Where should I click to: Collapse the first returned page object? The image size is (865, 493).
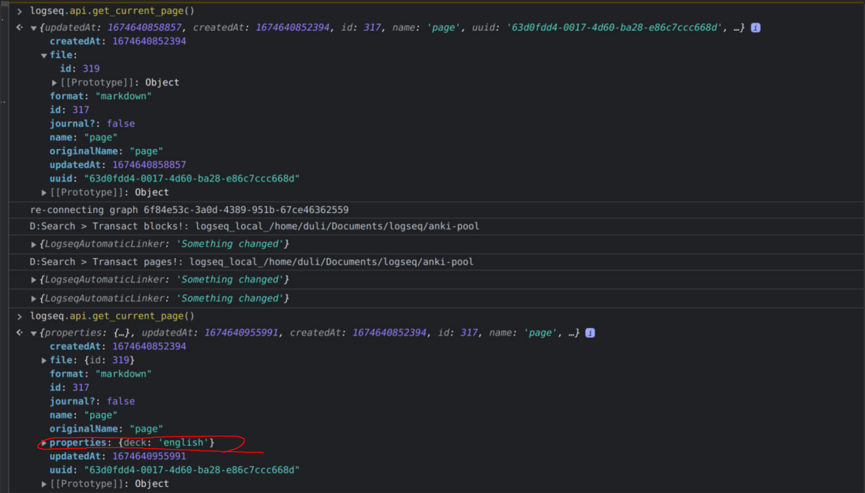[33, 28]
